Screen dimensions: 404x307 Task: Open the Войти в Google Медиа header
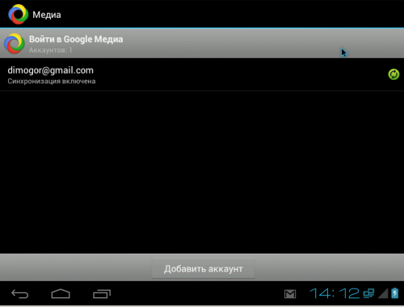(x=202, y=43)
